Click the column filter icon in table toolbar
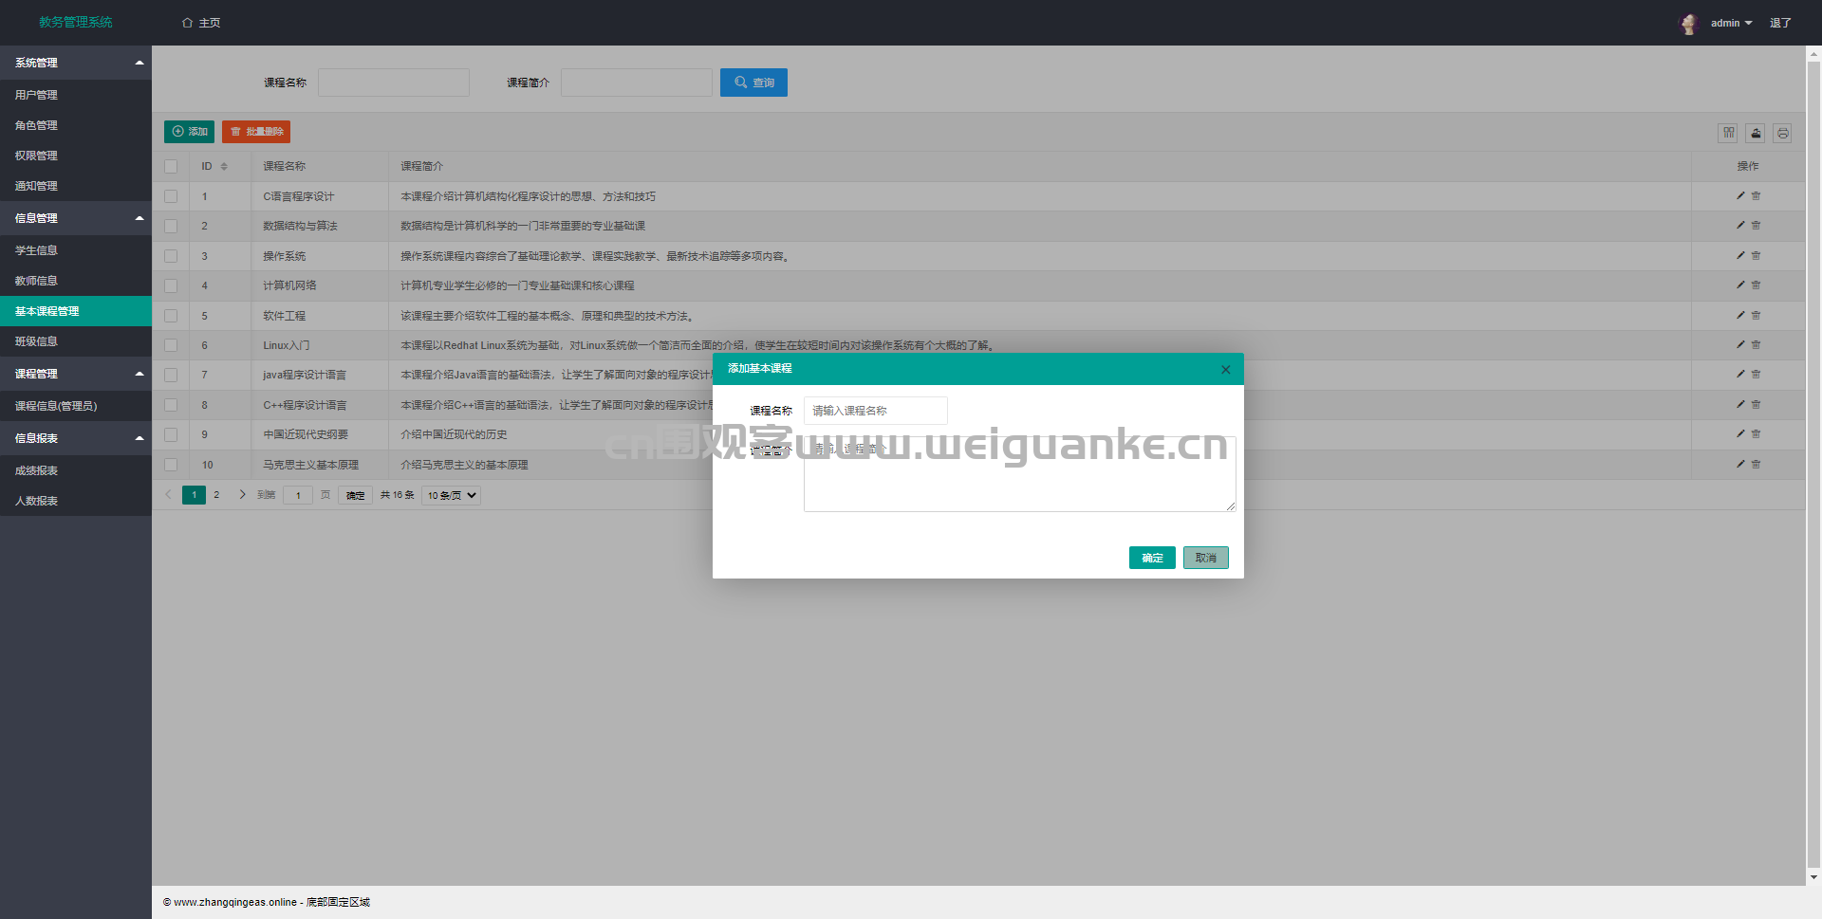The height and width of the screenshot is (919, 1822). [1728, 133]
